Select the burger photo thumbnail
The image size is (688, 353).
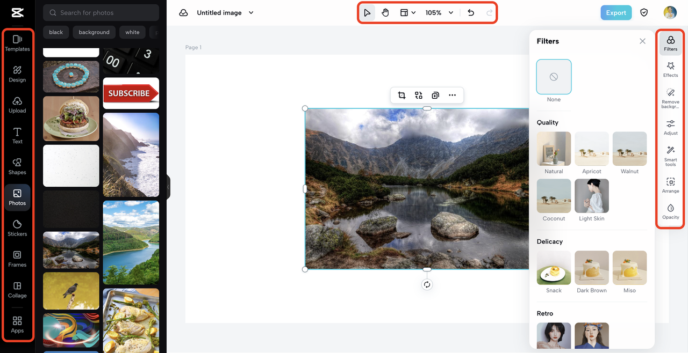click(71, 119)
